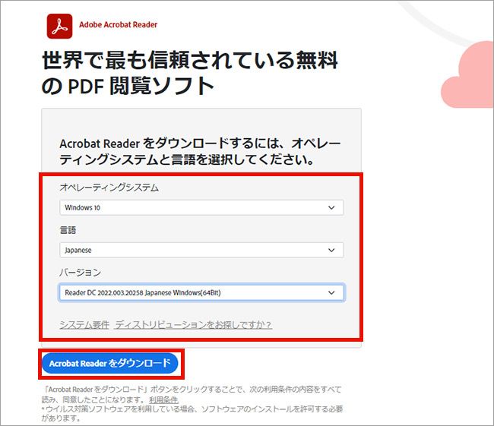Click the オペレーティングシステム label
Image resolution: width=494 pixels, height=426 pixels.
[109, 188]
